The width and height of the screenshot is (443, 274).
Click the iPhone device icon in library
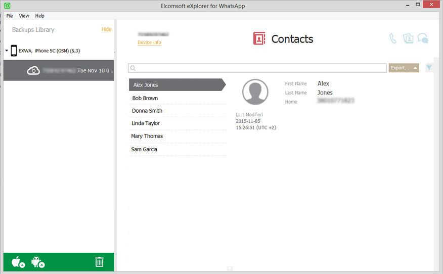coord(14,51)
